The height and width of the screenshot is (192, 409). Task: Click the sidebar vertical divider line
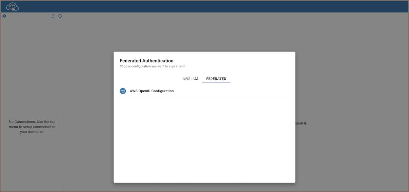coord(64,102)
